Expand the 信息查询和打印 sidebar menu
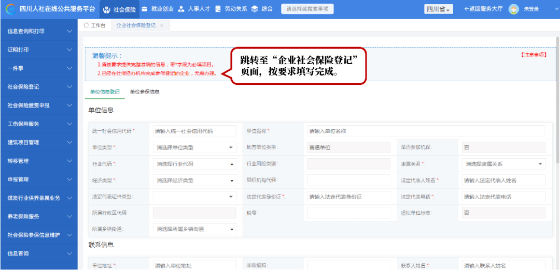The width and height of the screenshot is (560, 270). [39, 32]
